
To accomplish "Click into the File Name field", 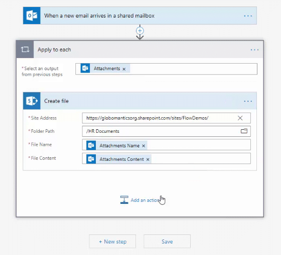I will (166, 145).
